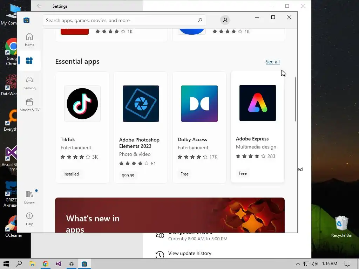Click the TikTok app title
The image size is (359, 269).
pos(68,139)
